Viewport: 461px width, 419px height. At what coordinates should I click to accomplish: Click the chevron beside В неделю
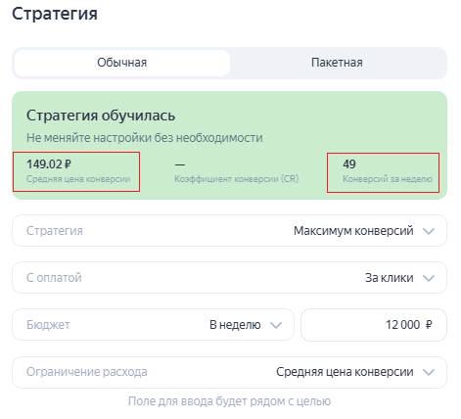click(276, 325)
